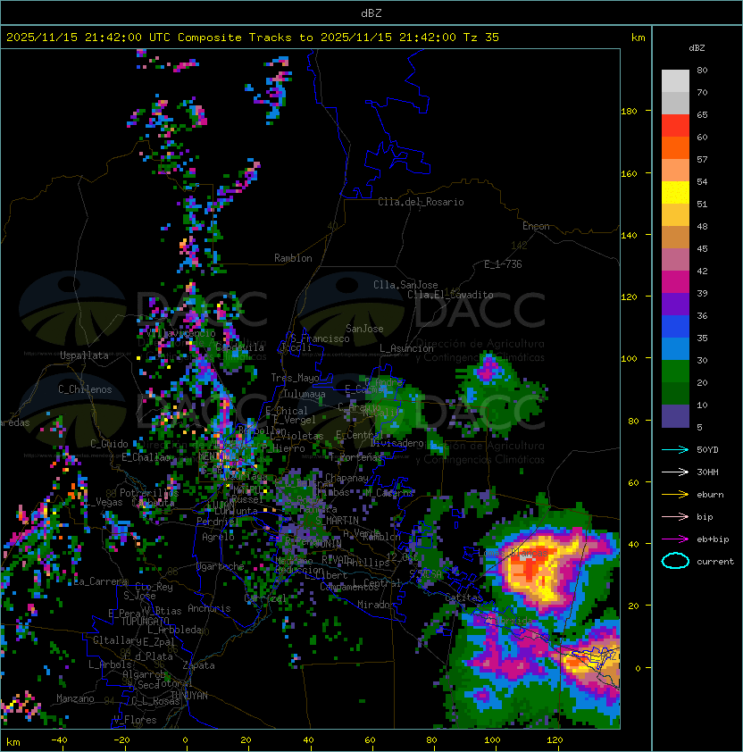Click the pink bip arrow in legend
Image resolution: width=743 pixels, height=752 pixels.
(x=675, y=516)
